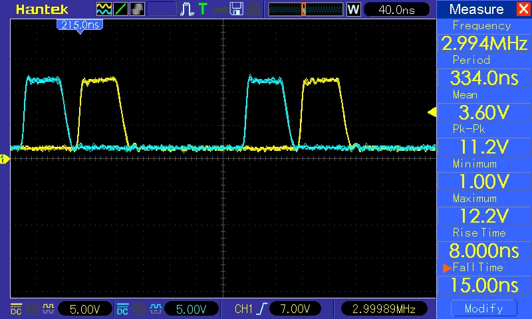Viewport: 532px width, 319px height.
Task: Click the dual-waveform display mode icon
Action: [104, 9]
